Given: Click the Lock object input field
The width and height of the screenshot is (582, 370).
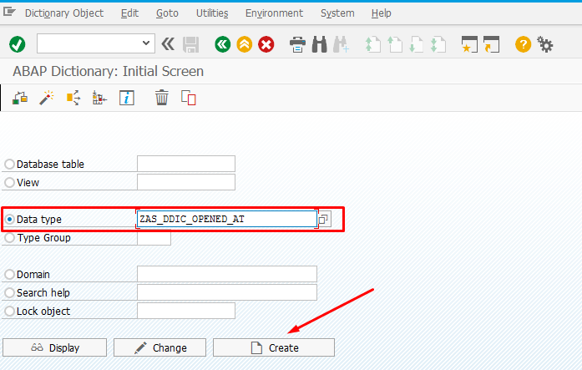Looking at the screenshot, I should [186, 311].
